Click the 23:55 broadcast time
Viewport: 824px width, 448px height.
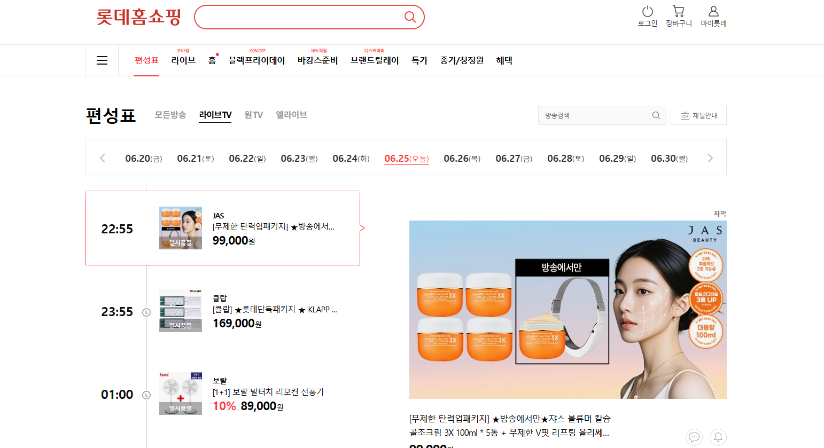click(117, 312)
